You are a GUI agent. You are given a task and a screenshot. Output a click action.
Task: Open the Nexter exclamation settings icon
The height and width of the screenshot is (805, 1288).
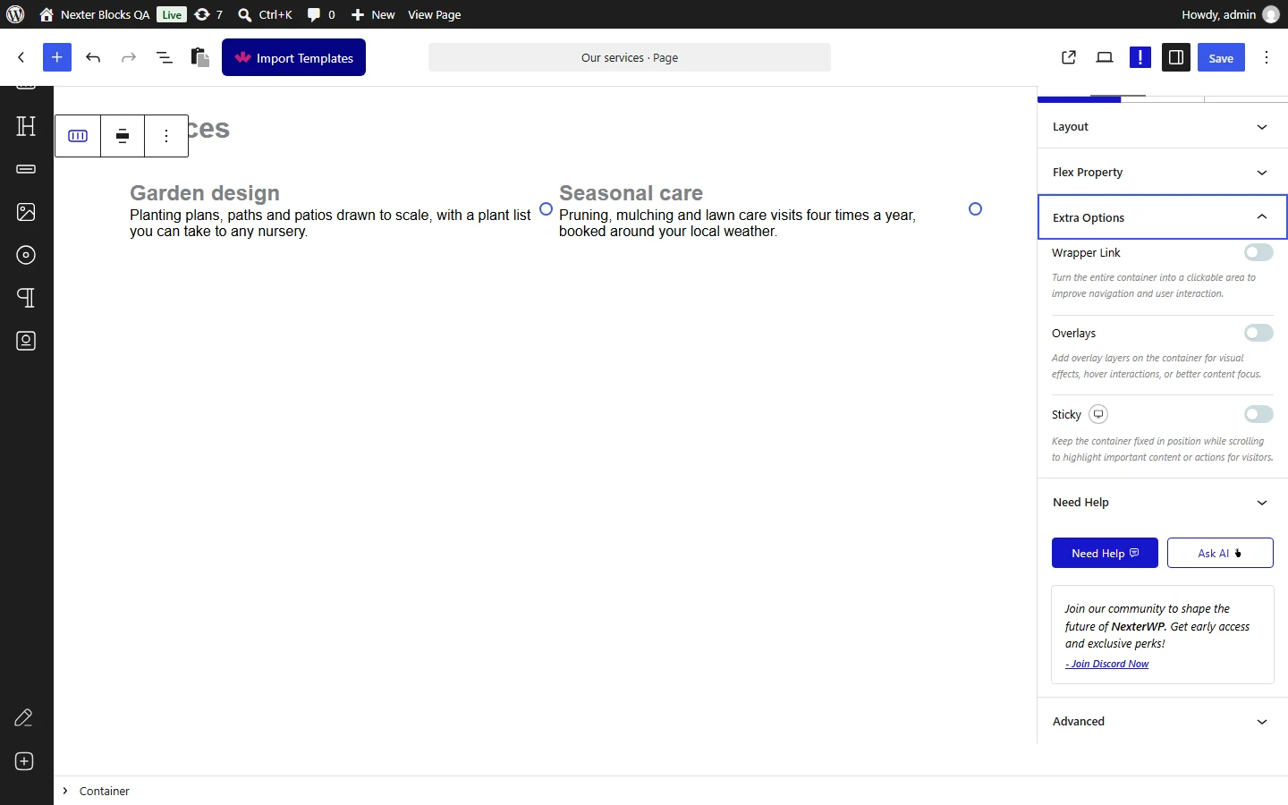pyautogui.click(x=1140, y=57)
